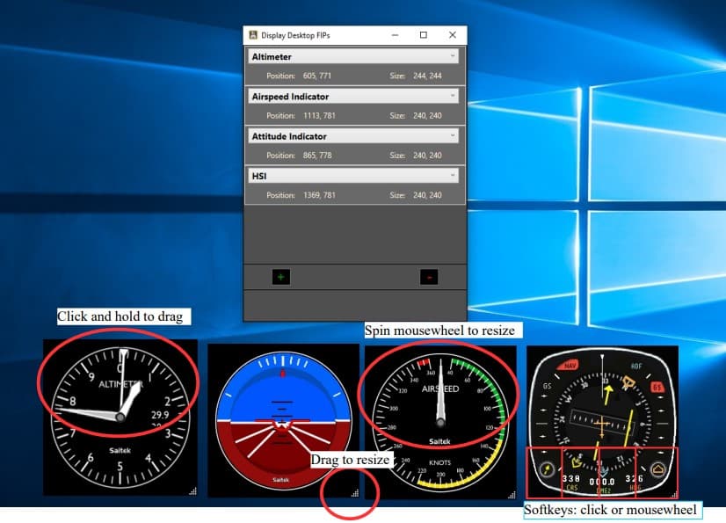The image size is (726, 523).
Task: Click the red minus remove-gauge button
Action: point(429,277)
